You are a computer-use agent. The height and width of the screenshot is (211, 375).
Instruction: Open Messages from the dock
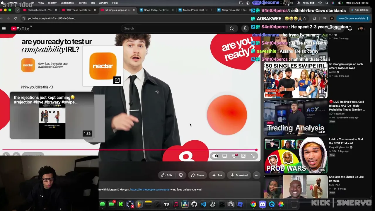pos(102,204)
